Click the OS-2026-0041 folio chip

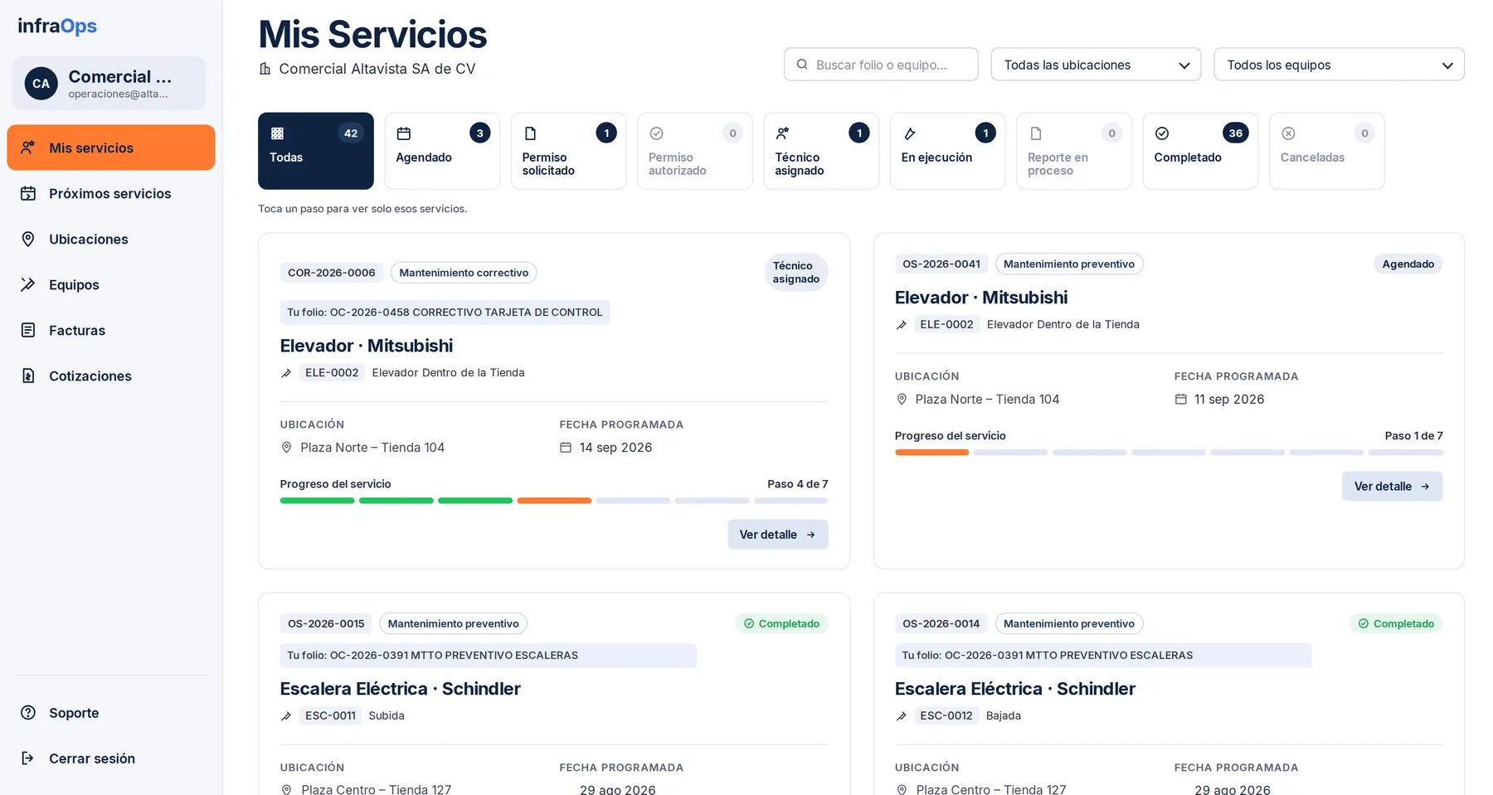click(941, 264)
